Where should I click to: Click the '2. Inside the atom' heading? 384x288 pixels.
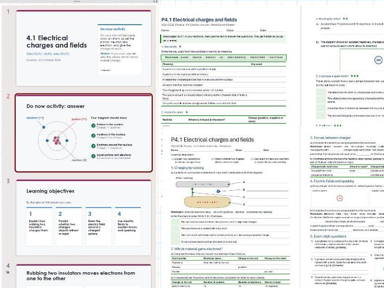click(172, 112)
